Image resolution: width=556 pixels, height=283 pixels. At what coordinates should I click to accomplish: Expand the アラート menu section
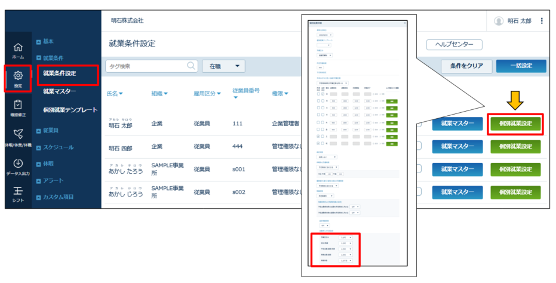pos(50,180)
